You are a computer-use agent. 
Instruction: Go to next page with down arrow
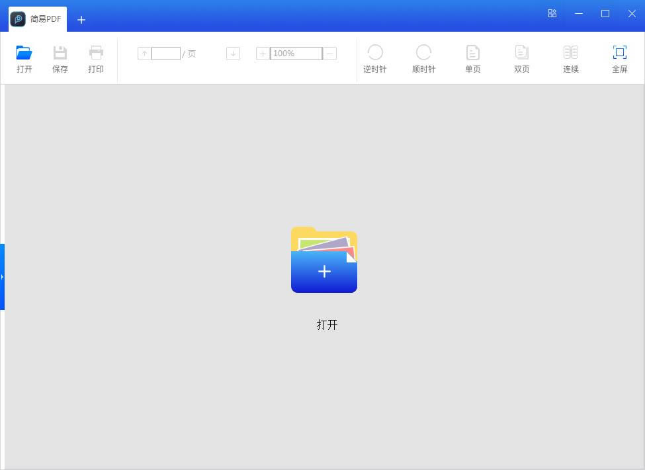tap(234, 54)
